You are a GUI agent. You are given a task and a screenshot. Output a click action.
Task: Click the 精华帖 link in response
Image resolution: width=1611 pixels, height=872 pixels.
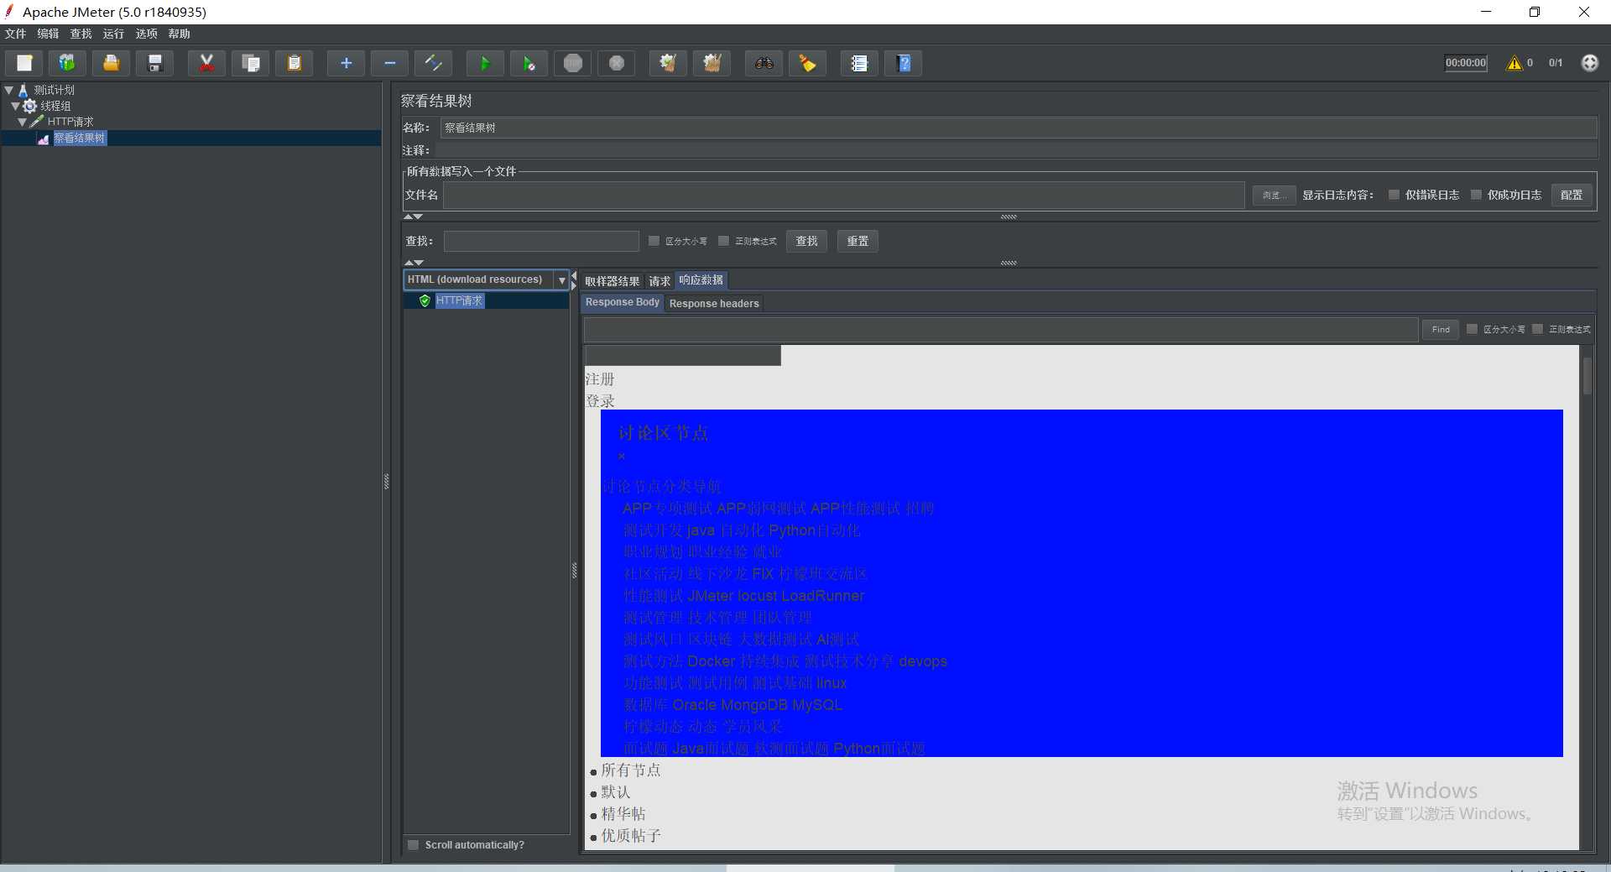click(623, 814)
